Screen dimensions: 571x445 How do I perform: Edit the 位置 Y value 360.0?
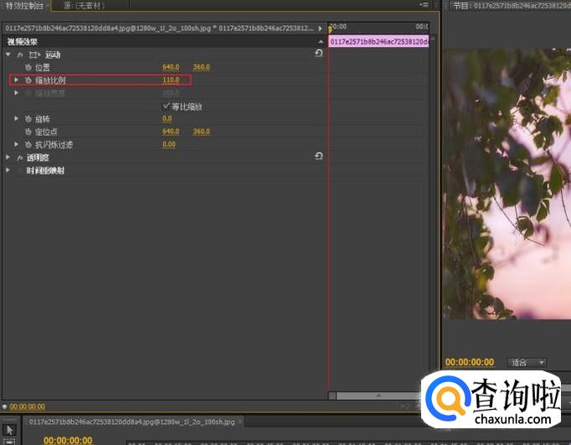[202, 67]
